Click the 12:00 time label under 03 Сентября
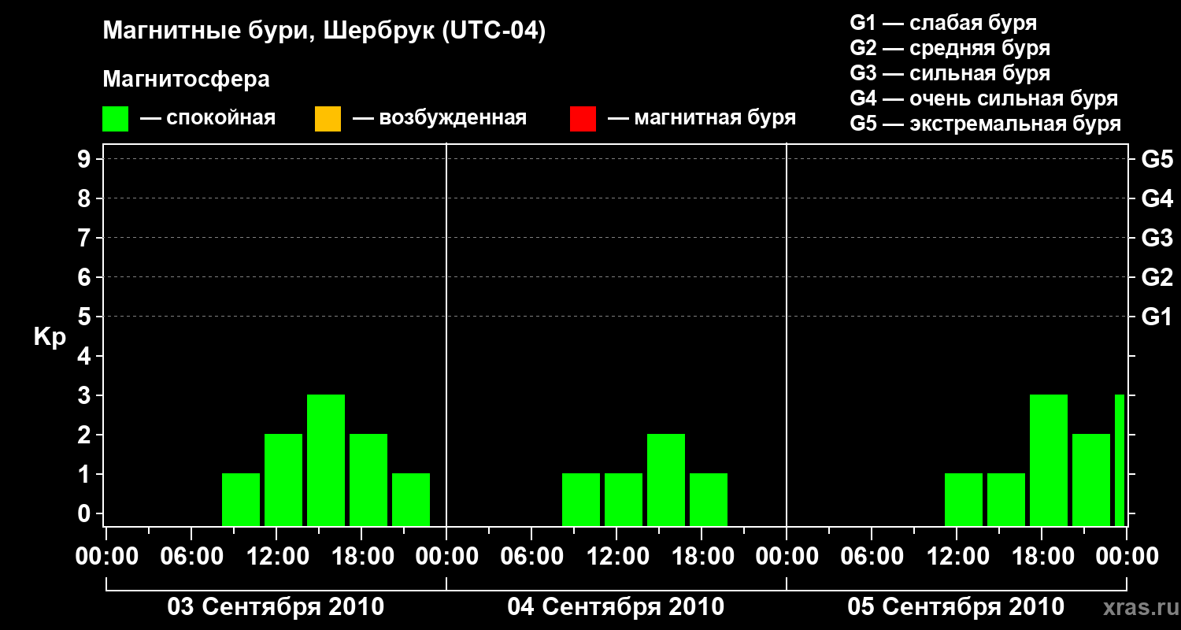This screenshot has height=630, width=1181. pyautogui.click(x=276, y=557)
